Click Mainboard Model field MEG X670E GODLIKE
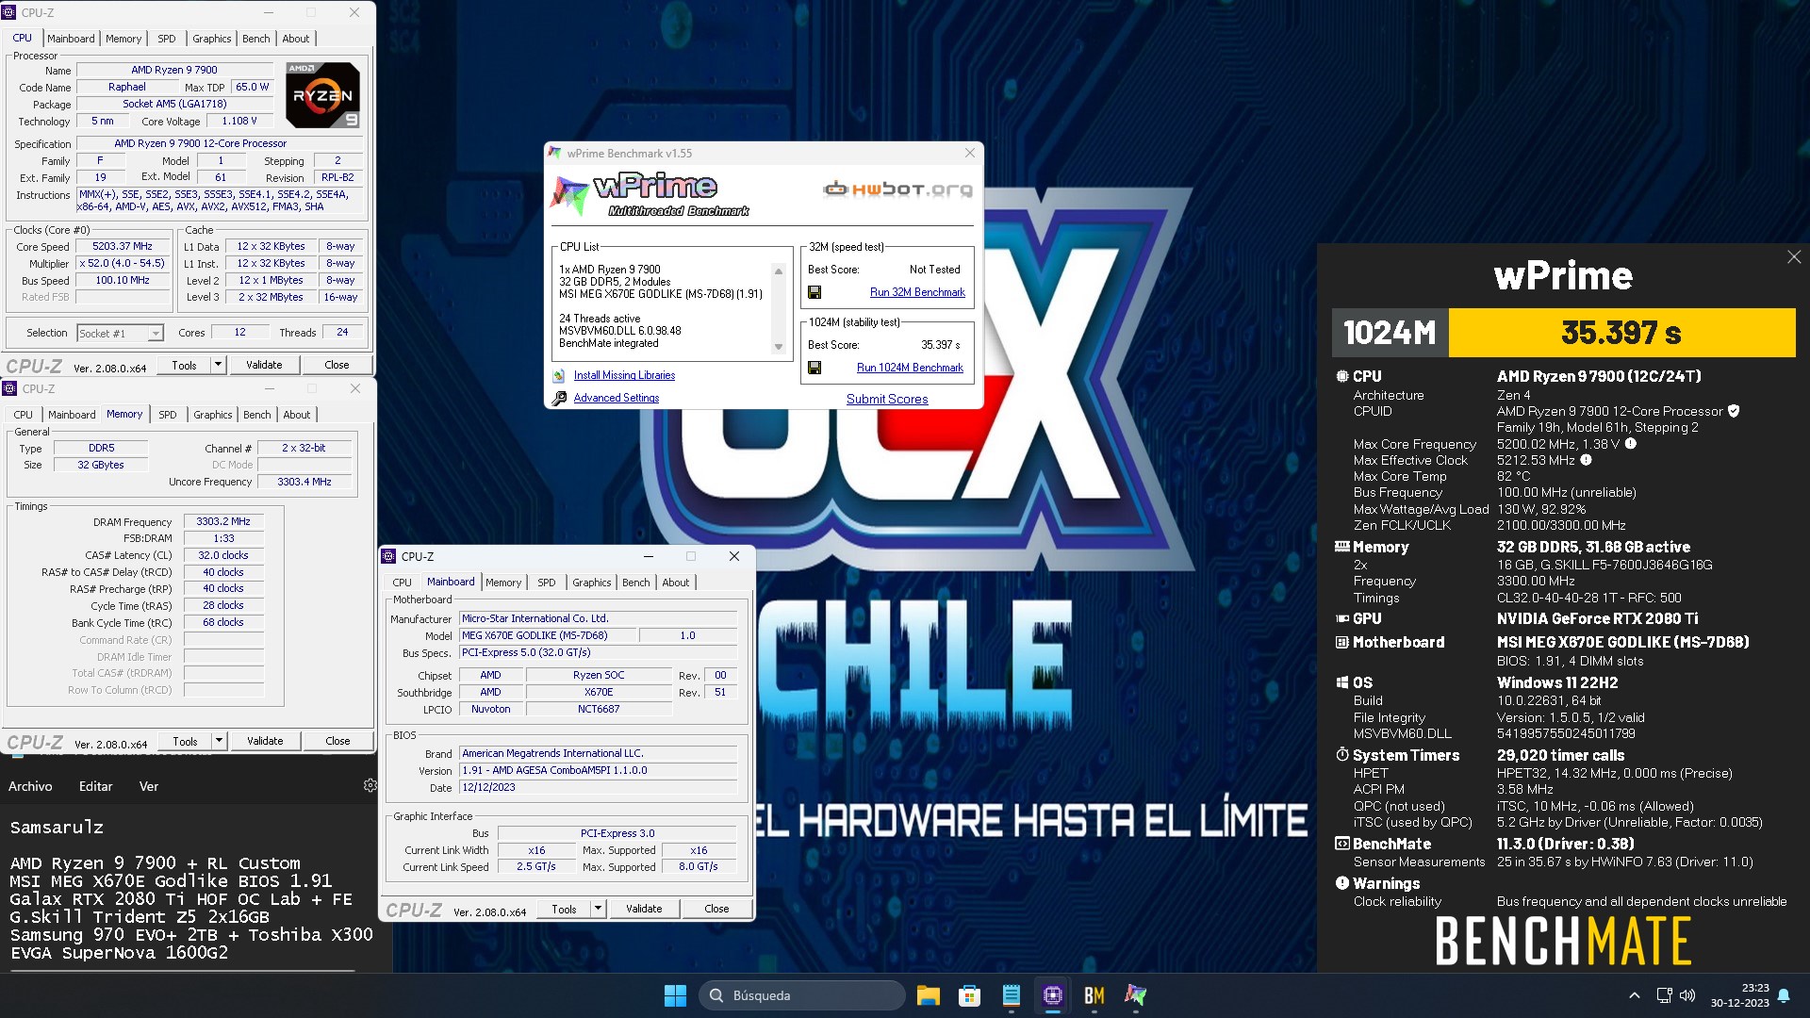 548,635
